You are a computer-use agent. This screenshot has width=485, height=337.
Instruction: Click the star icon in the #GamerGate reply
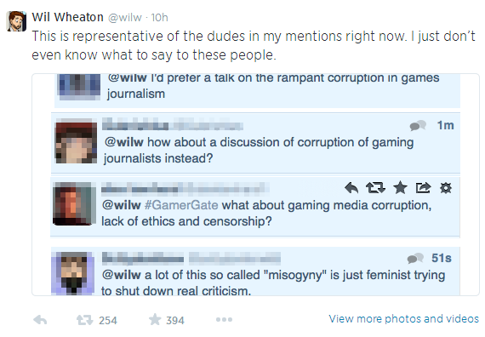[x=400, y=188]
